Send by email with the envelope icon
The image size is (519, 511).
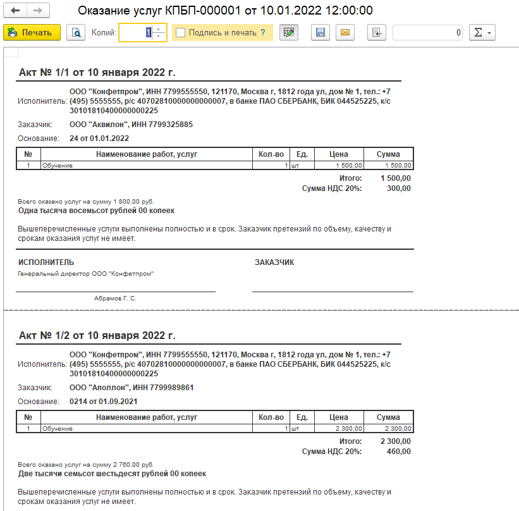(345, 32)
